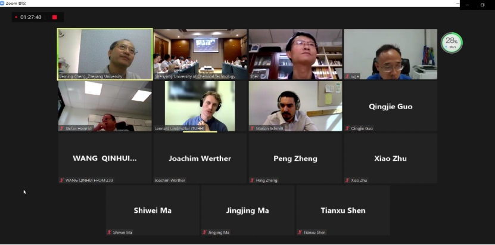Click the muted mic icon on Marion Schmitt

(252, 129)
